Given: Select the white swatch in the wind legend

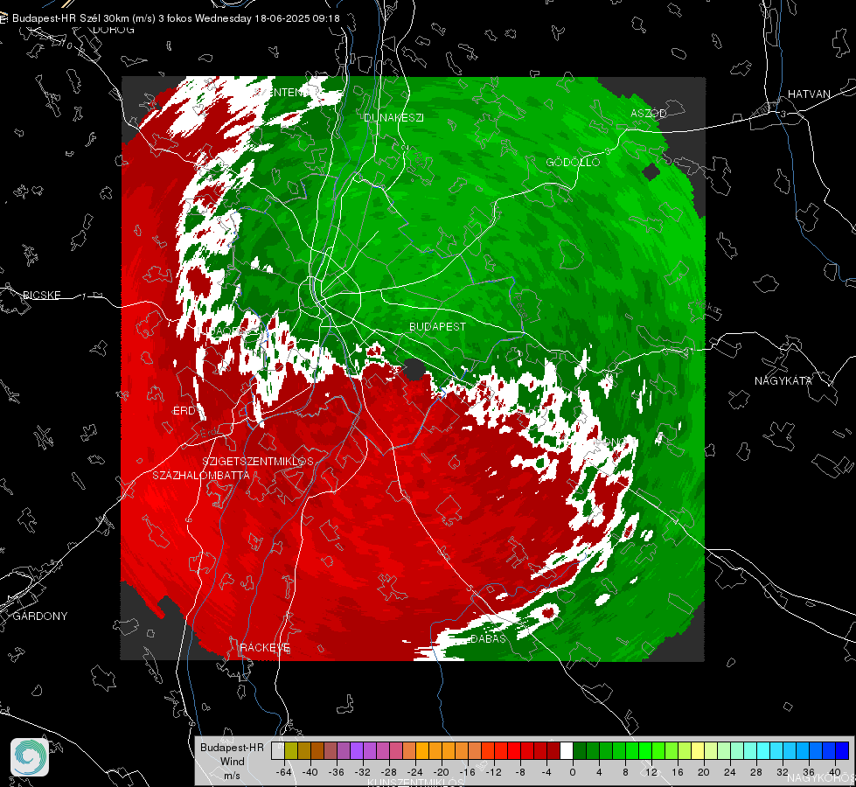Looking at the screenshot, I should click(x=567, y=751).
